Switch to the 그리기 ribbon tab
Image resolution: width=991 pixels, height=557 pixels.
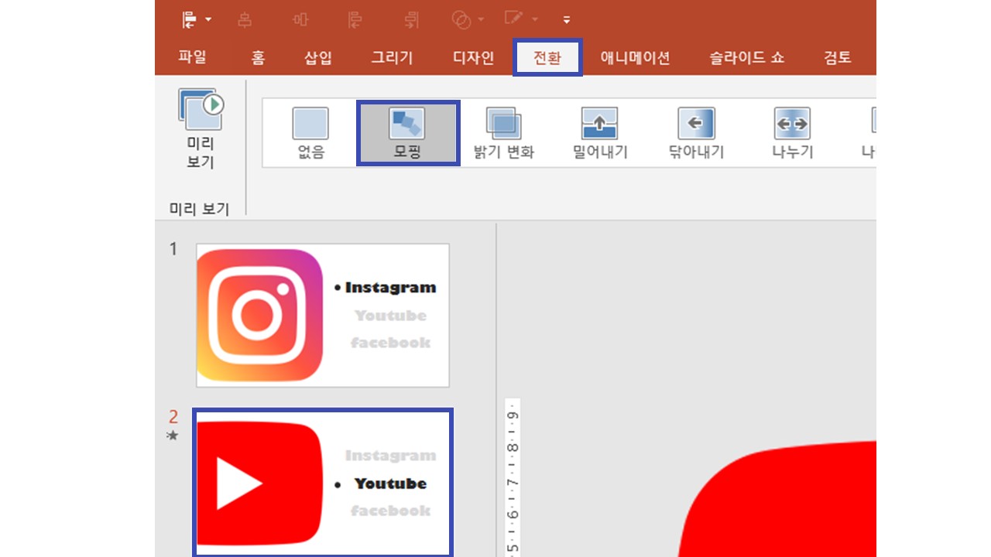pos(392,57)
